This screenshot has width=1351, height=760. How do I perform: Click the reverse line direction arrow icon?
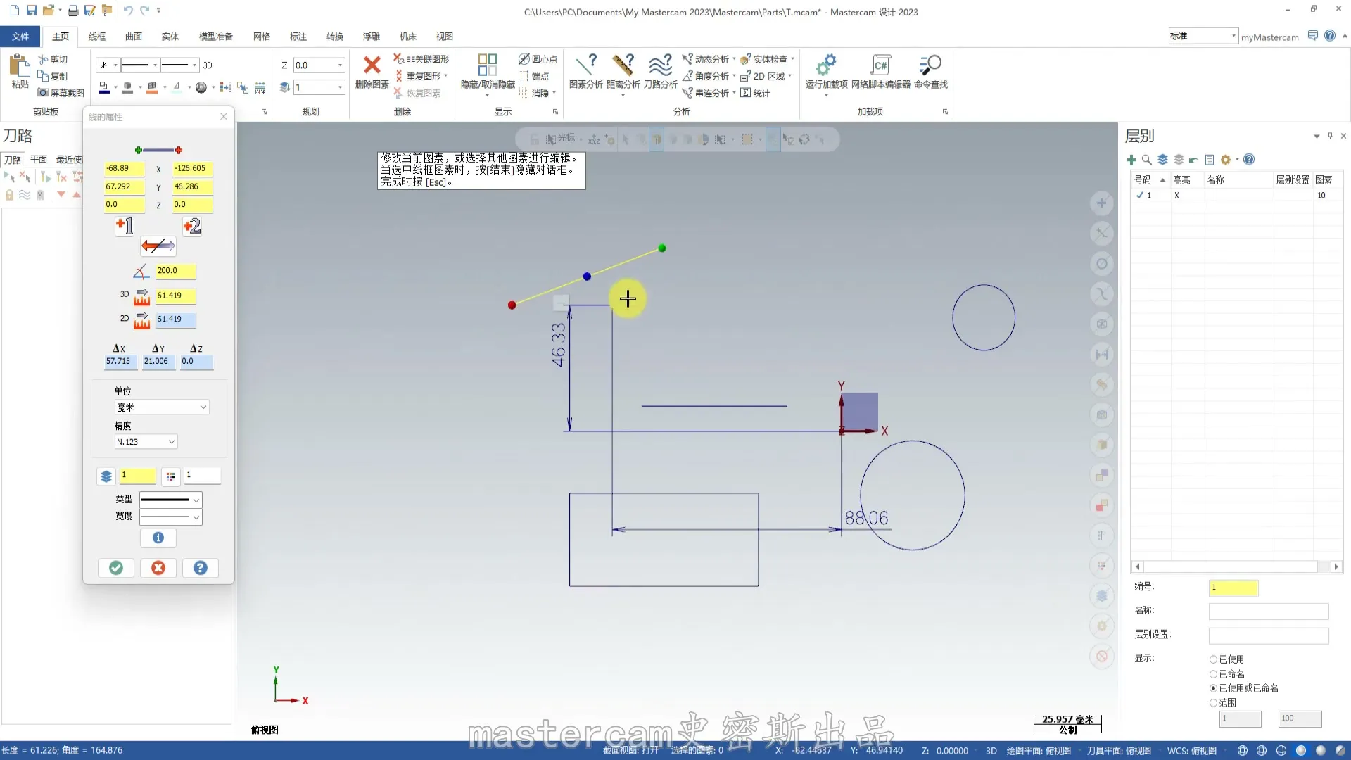click(x=158, y=246)
